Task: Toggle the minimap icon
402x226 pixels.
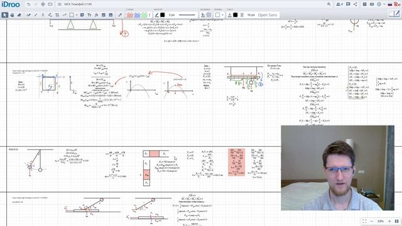Action: [396, 221]
